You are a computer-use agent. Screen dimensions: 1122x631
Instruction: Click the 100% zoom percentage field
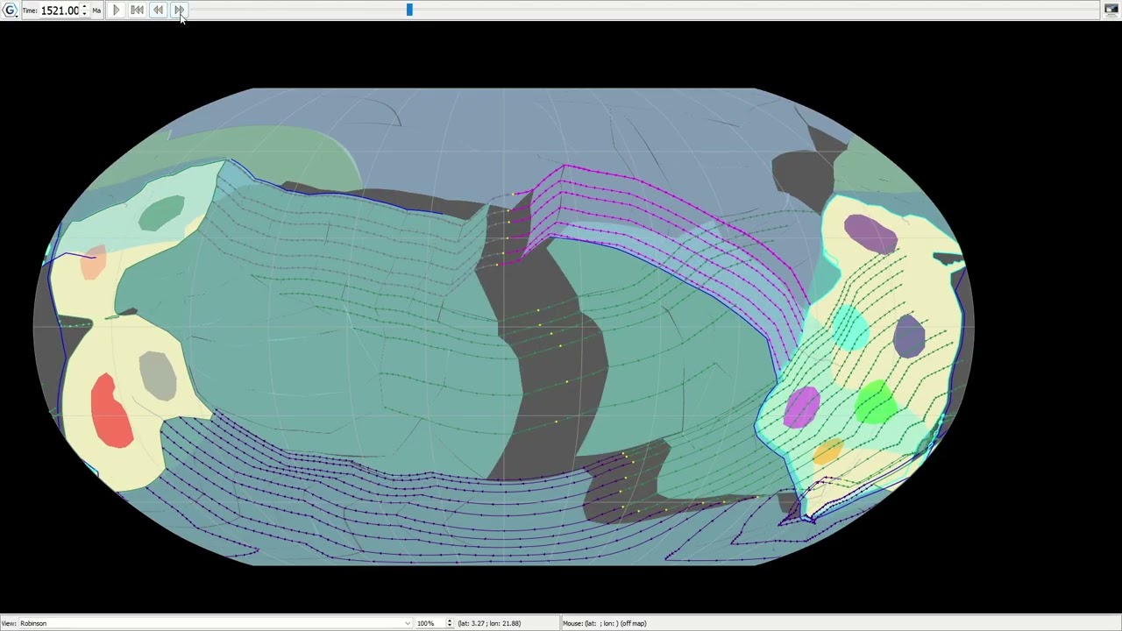click(x=430, y=623)
